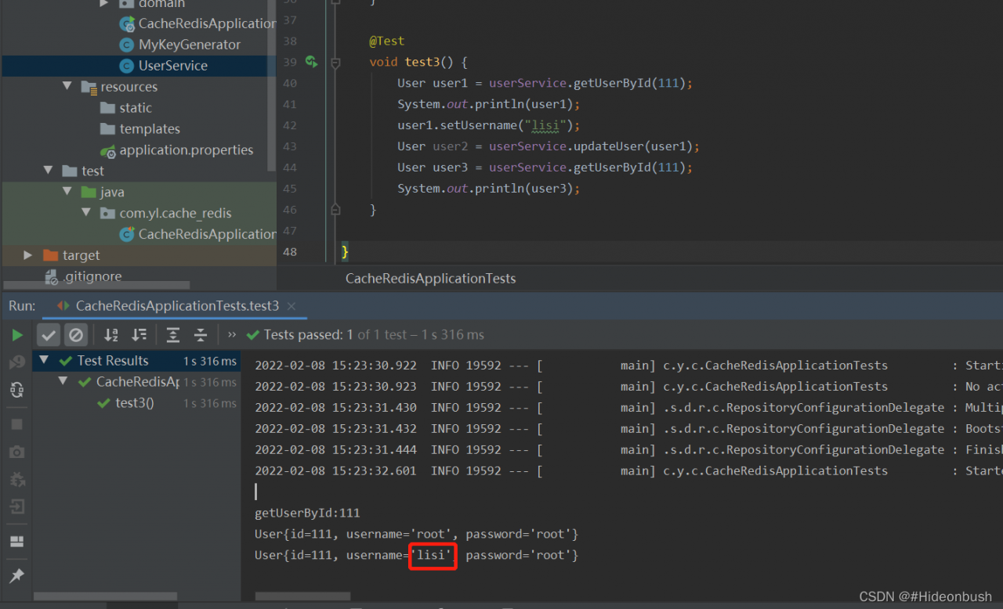Click the run test gutter icon at line 39

(x=312, y=62)
